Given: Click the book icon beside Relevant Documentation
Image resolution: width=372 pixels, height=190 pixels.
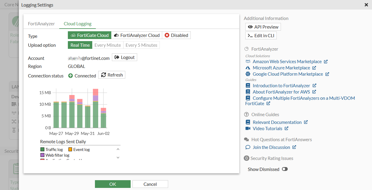Looking at the screenshot, I should coord(248,122).
